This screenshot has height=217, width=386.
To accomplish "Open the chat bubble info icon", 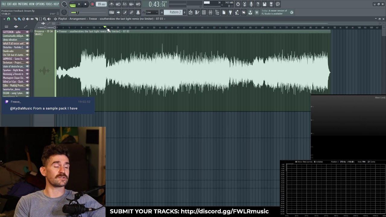I will (278, 4).
